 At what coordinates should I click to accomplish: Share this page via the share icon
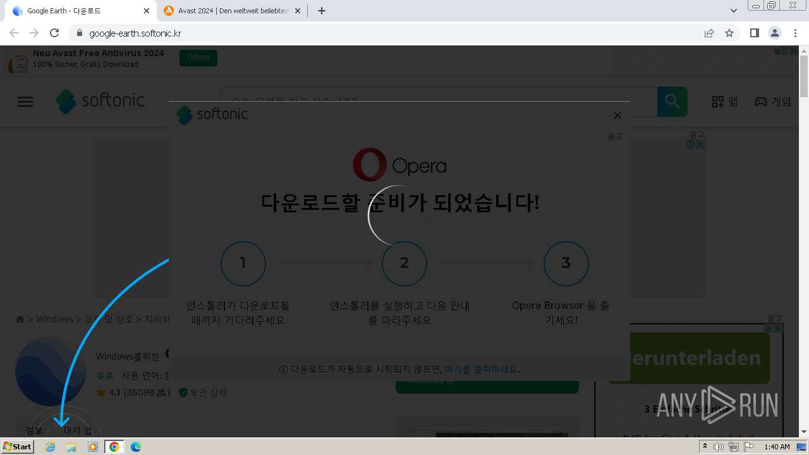coord(709,33)
